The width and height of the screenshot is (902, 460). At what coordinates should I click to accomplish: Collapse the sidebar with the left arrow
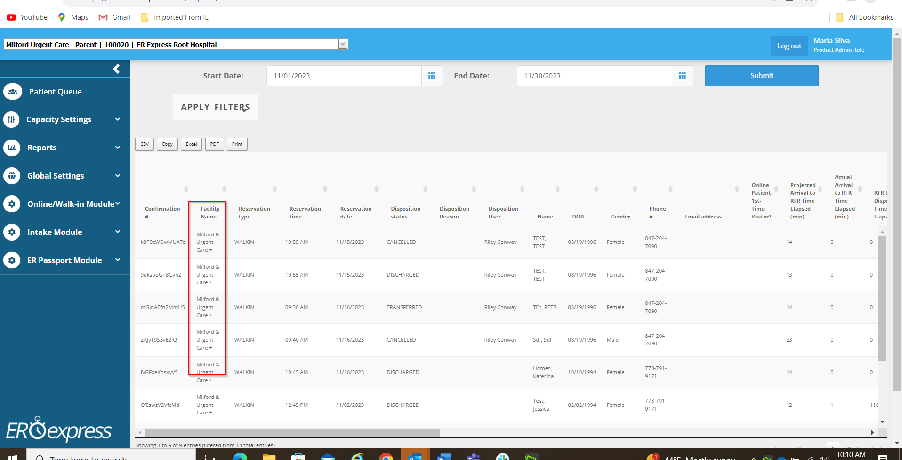click(116, 69)
